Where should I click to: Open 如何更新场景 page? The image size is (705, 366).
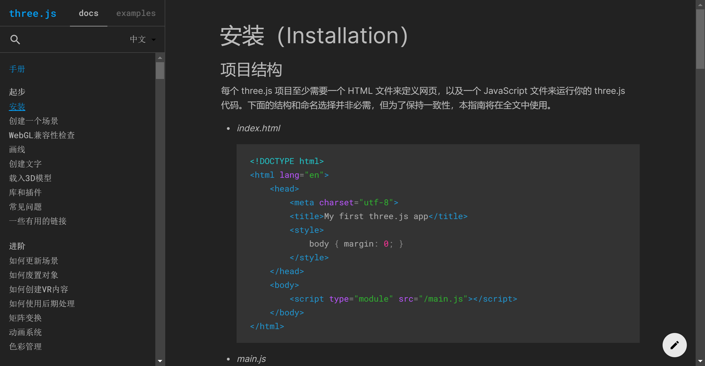click(x=34, y=261)
